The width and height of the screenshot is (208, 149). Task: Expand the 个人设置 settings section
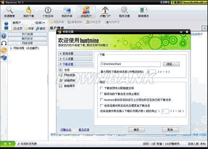(75, 59)
